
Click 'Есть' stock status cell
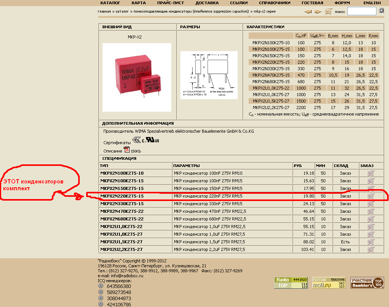345,242
